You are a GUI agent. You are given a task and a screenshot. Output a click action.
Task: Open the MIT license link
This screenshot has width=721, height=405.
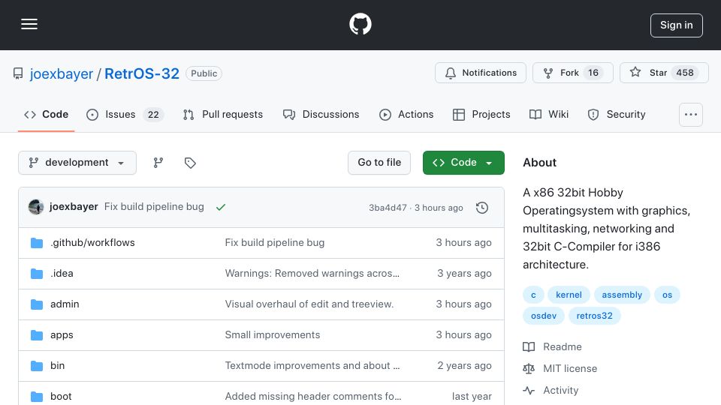click(560, 368)
